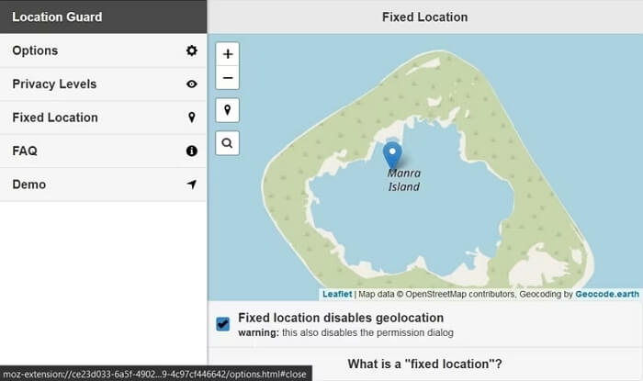Image resolution: width=643 pixels, height=381 pixels.
Task: Open Privacy Levels in the sidebar
Action: click(x=103, y=84)
